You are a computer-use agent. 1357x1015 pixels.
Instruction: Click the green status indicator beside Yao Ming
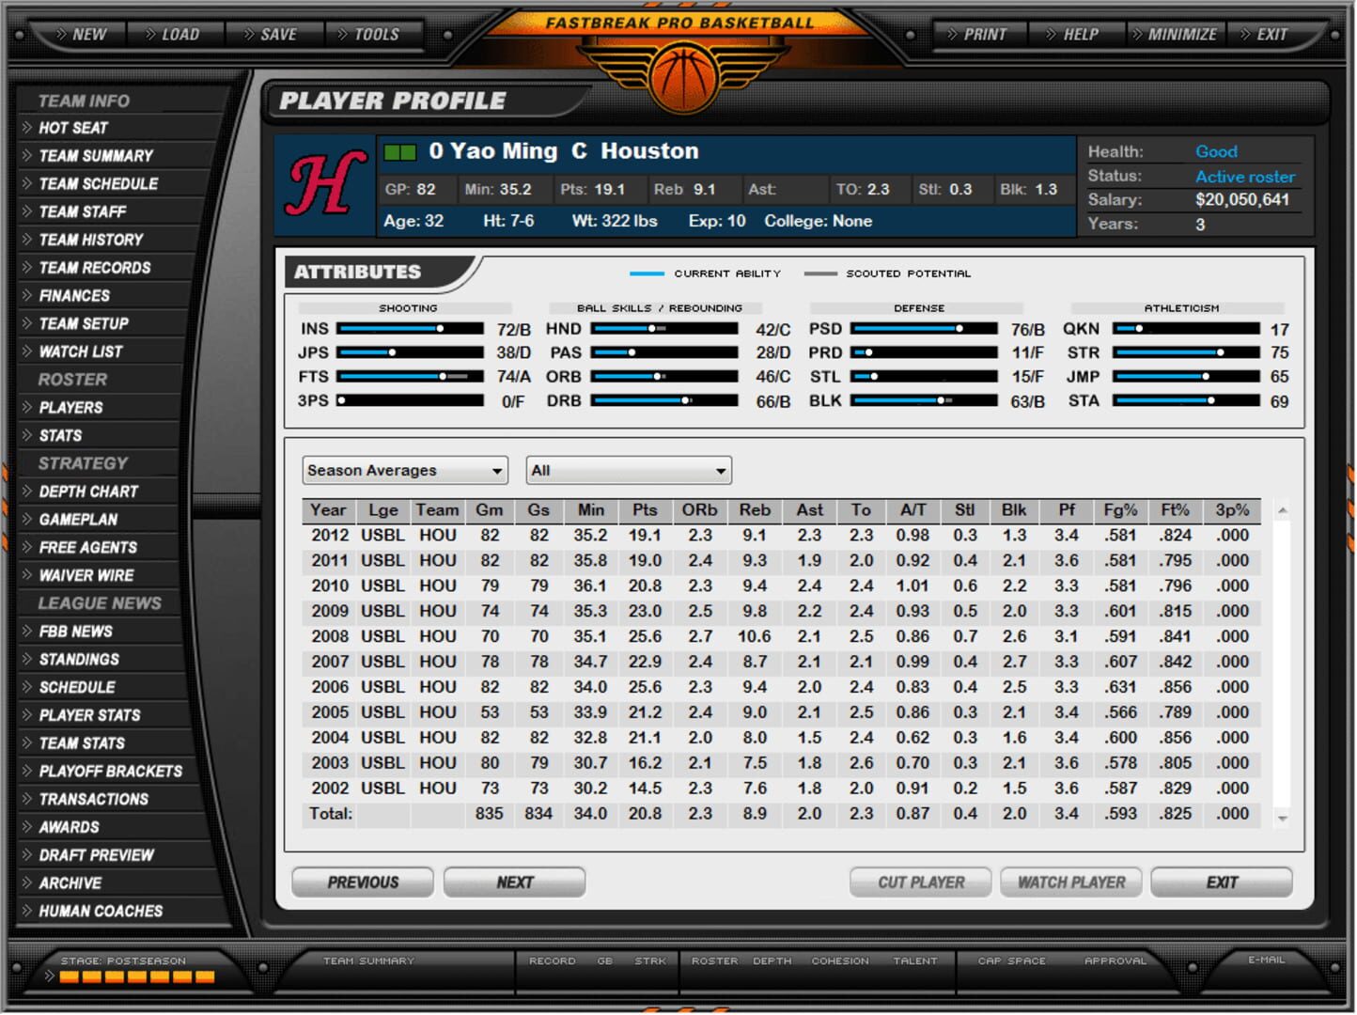pos(400,152)
